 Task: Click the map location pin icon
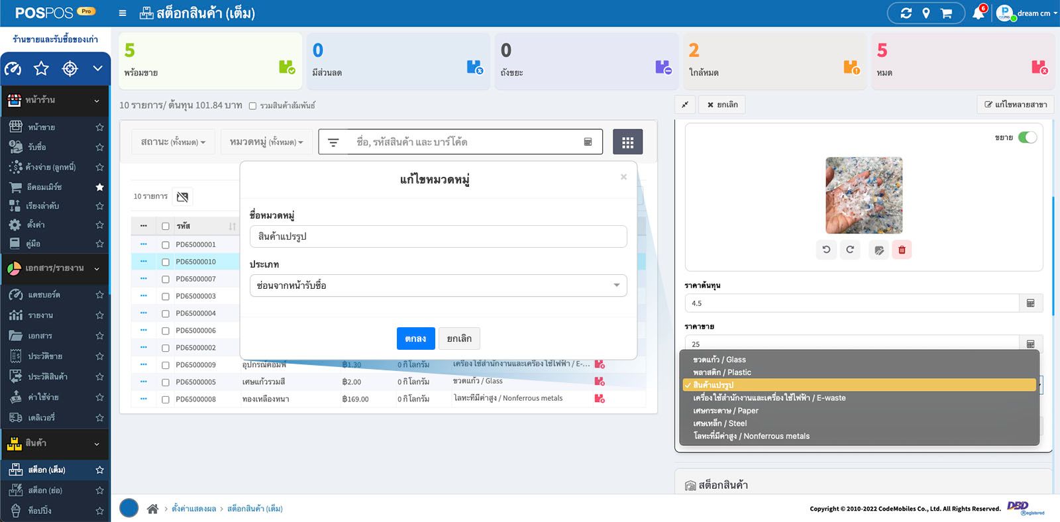[926, 13]
